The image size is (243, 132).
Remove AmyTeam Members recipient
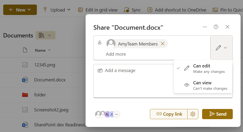pos(163,44)
